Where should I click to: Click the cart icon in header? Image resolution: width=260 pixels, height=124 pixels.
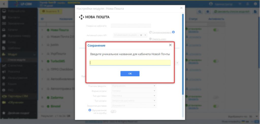240,4
